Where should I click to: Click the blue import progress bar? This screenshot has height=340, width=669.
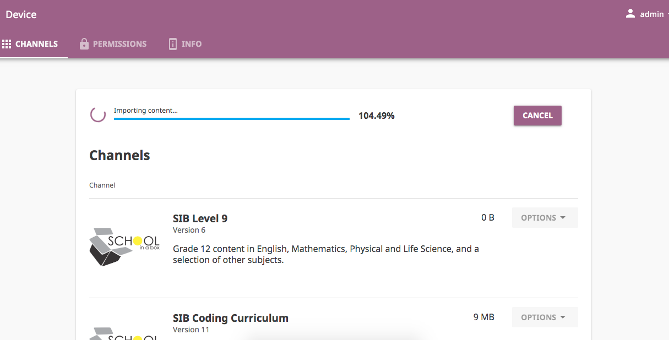point(231,118)
